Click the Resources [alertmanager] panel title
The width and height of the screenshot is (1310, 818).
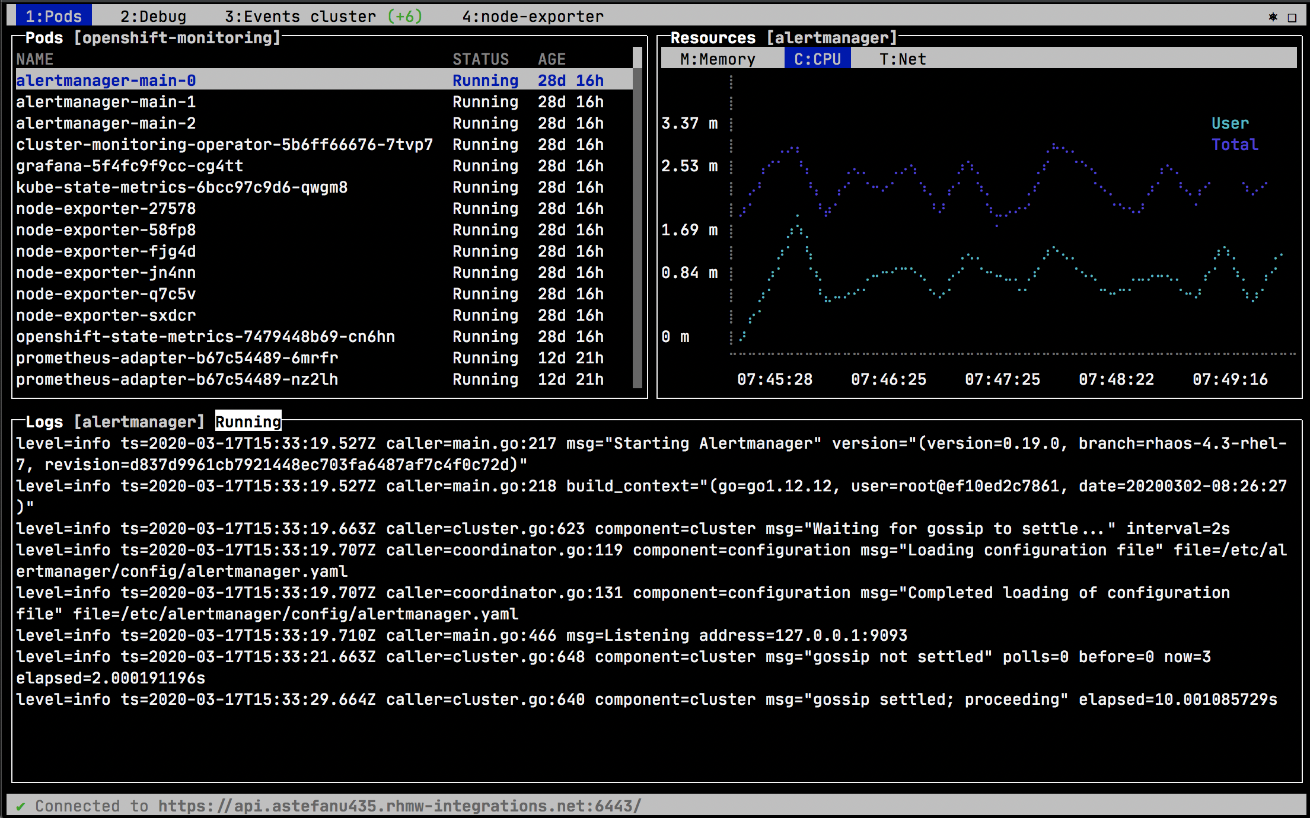click(x=784, y=37)
